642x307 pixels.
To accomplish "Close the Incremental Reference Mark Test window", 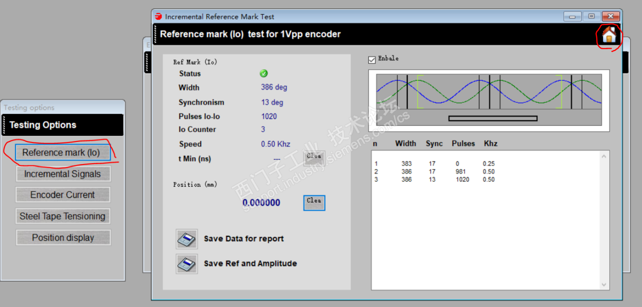I will 611,16.
